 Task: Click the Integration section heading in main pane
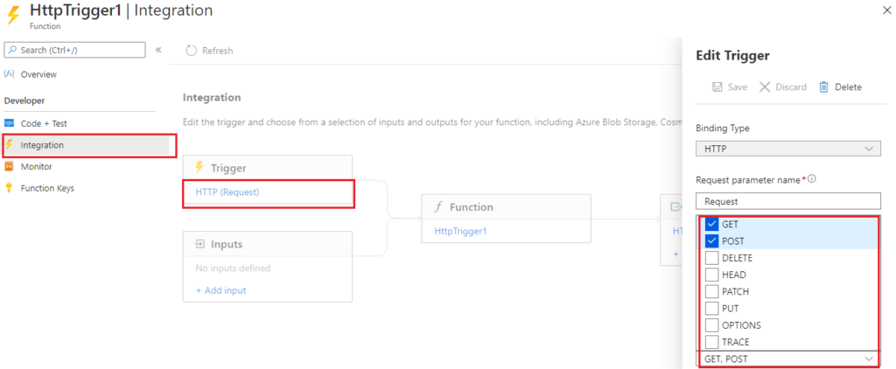(212, 98)
